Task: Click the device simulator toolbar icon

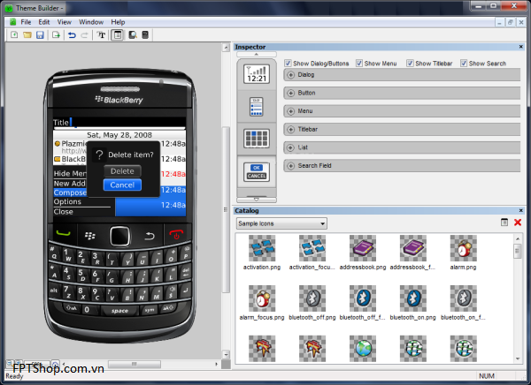Action: (145, 34)
